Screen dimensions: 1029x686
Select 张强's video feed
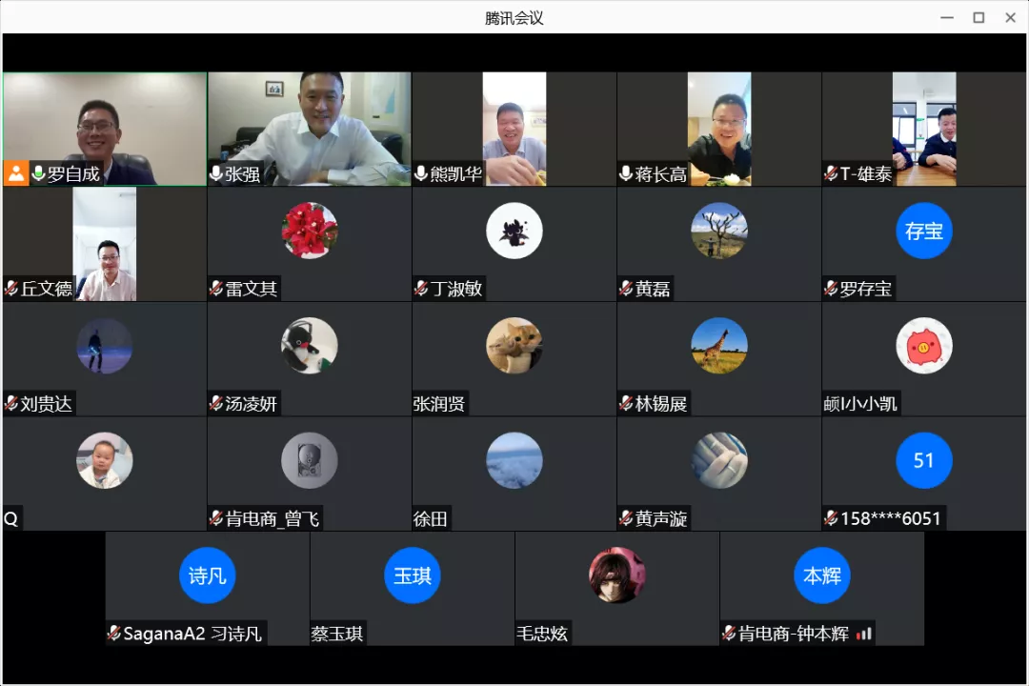click(310, 129)
